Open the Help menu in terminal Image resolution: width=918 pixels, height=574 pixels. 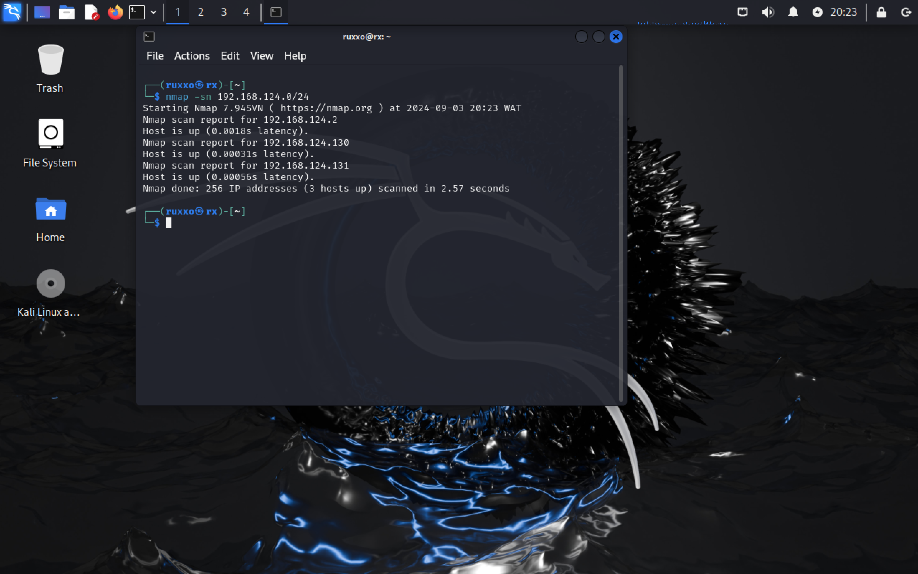click(x=295, y=56)
